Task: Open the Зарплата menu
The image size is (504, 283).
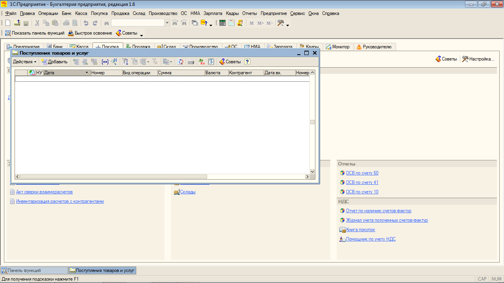Action: click(x=213, y=13)
